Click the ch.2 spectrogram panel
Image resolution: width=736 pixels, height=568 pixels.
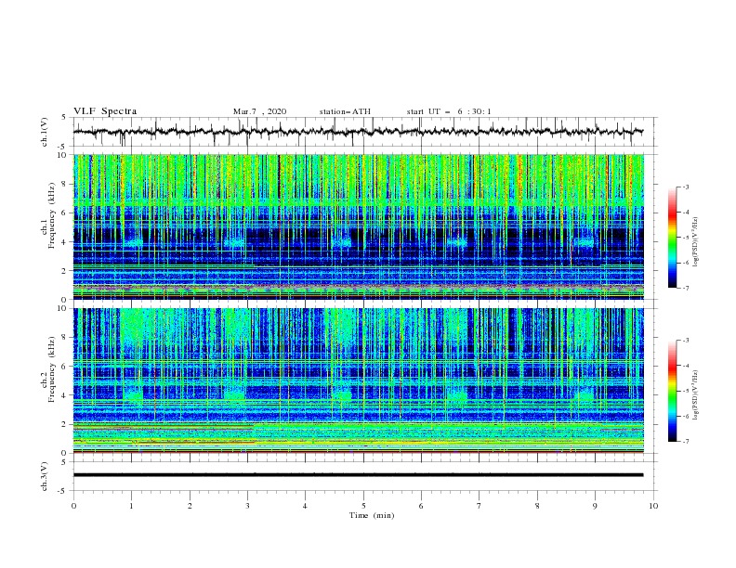click(x=359, y=381)
